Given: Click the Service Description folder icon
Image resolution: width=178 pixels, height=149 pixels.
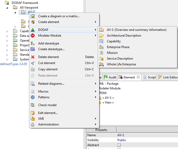Looking at the screenshot, I should [101, 59].
